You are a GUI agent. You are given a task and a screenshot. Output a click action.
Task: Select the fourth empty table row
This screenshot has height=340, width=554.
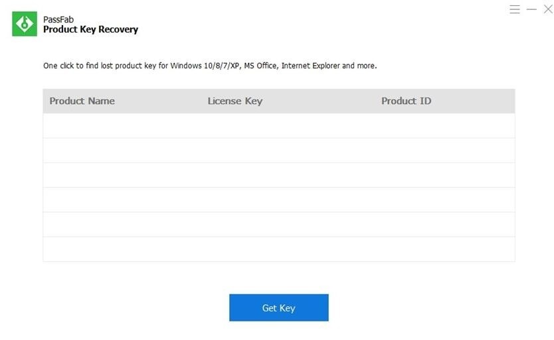pos(278,199)
